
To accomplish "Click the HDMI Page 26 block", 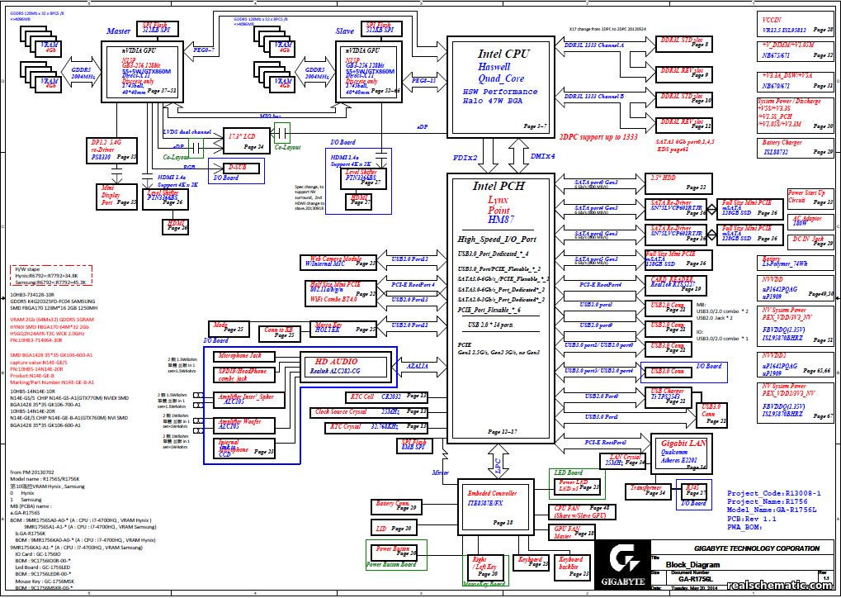I will [x=176, y=226].
